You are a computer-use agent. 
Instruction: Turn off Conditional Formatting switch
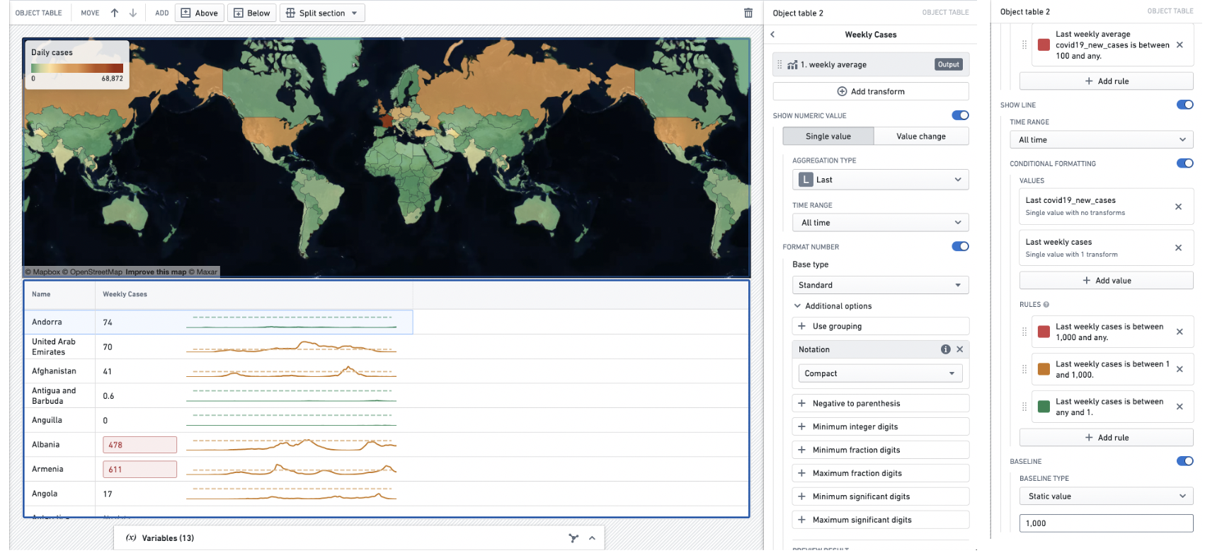1185,163
